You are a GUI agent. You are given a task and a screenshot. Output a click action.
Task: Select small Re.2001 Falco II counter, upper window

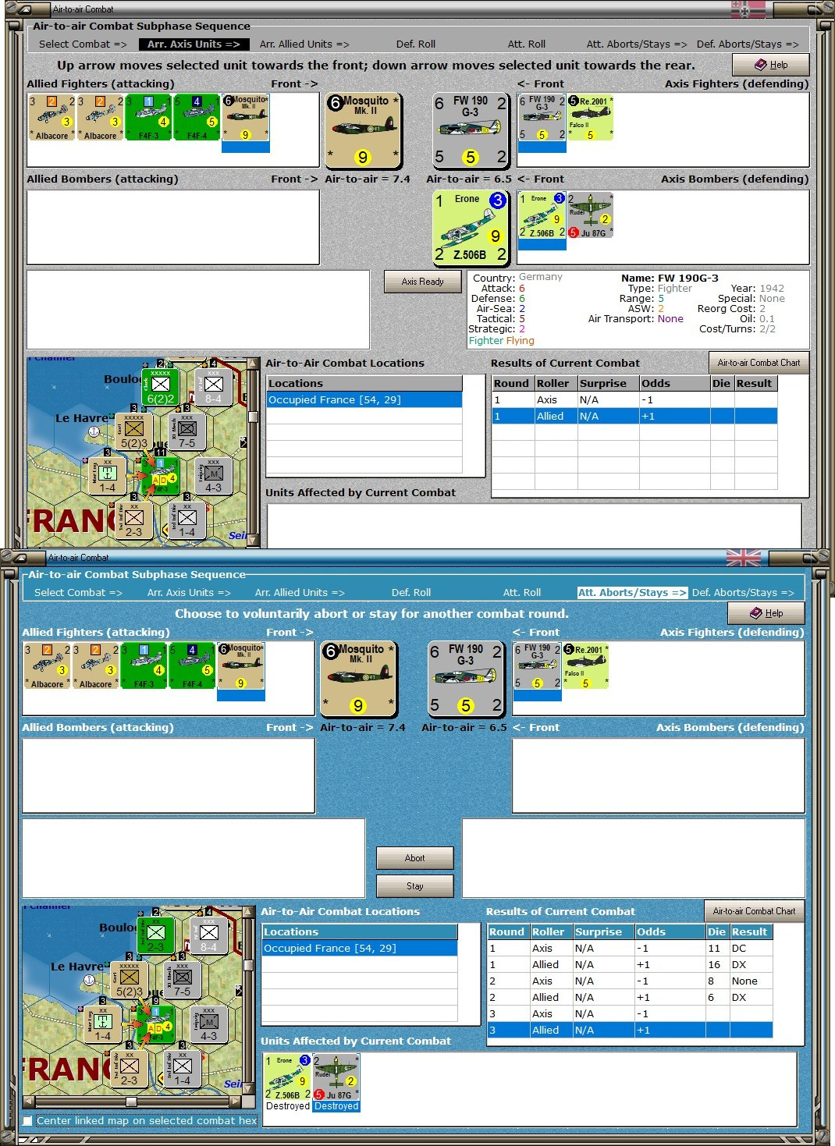590,118
